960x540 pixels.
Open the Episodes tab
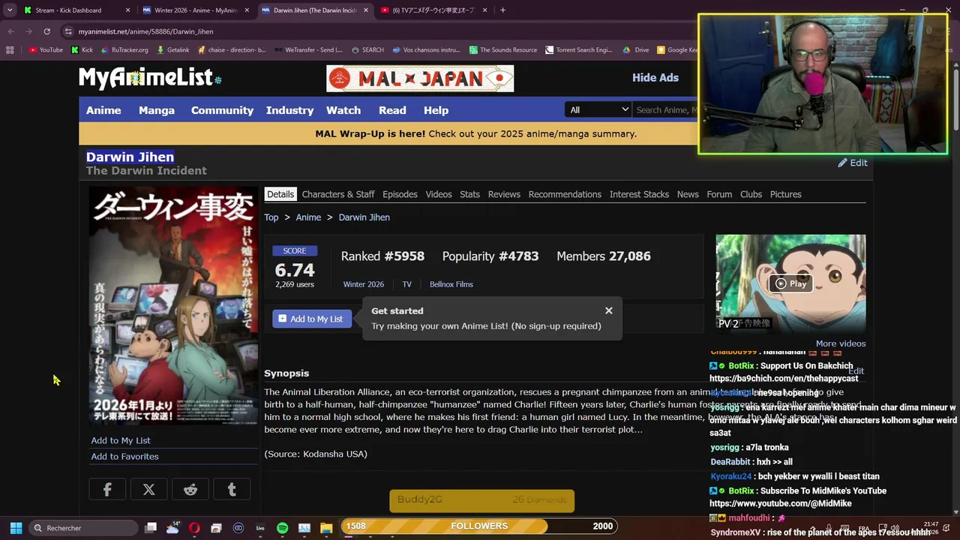pos(400,194)
